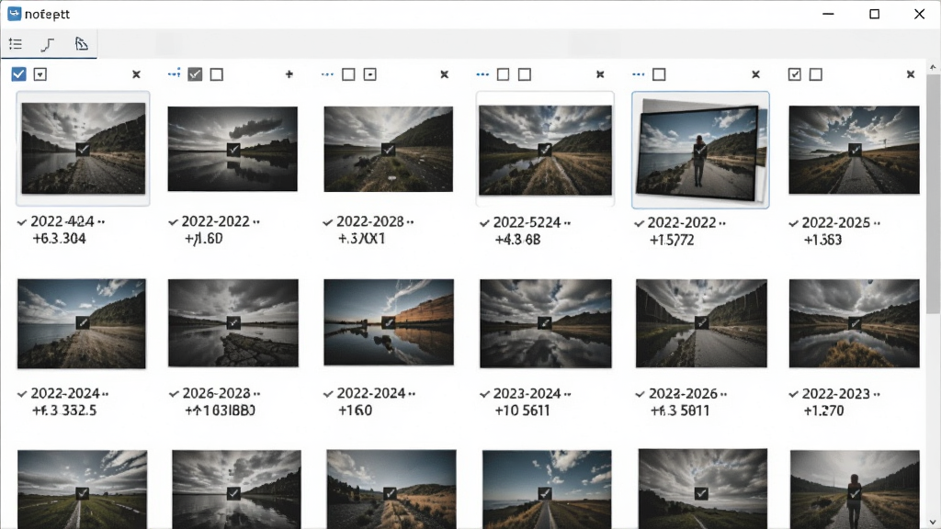Click check badge on the 2022-2028 thumbnail
The image size is (941, 529).
389,150
